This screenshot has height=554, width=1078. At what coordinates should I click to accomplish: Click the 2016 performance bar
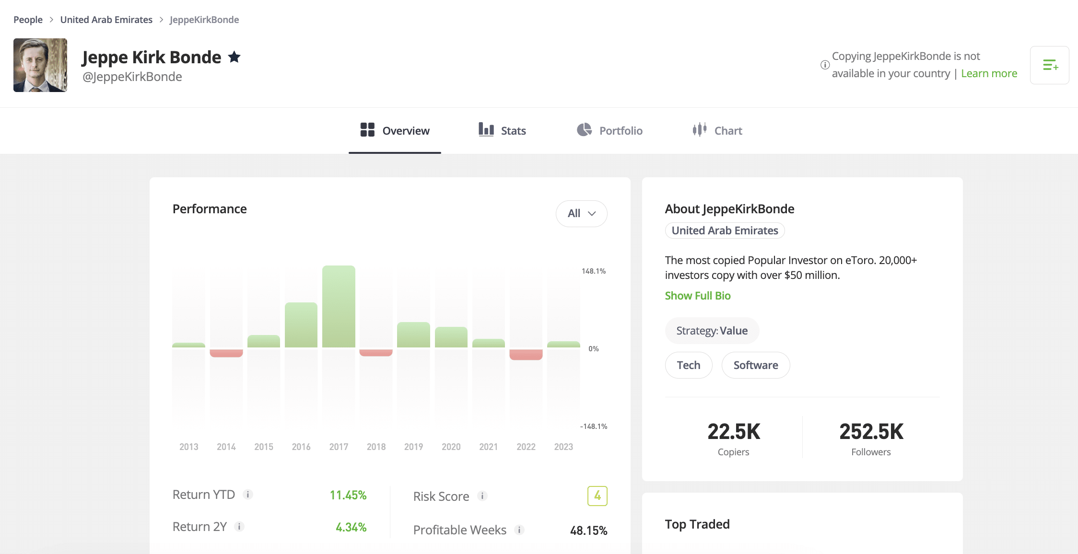301,325
